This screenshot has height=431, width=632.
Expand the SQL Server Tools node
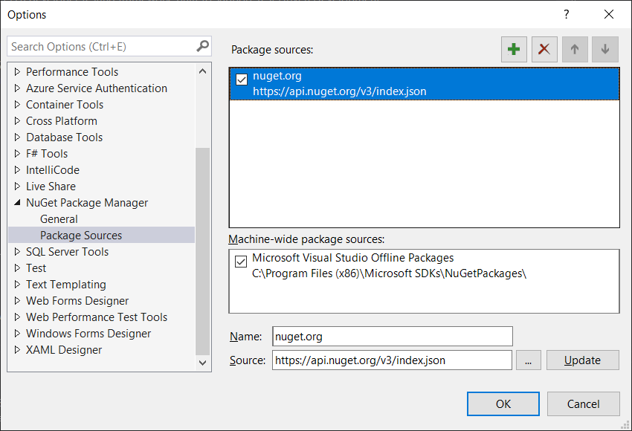pos(17,251)
